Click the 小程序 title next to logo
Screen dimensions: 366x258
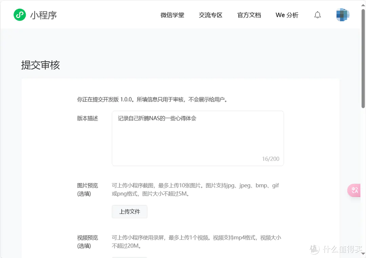[43, 15]
